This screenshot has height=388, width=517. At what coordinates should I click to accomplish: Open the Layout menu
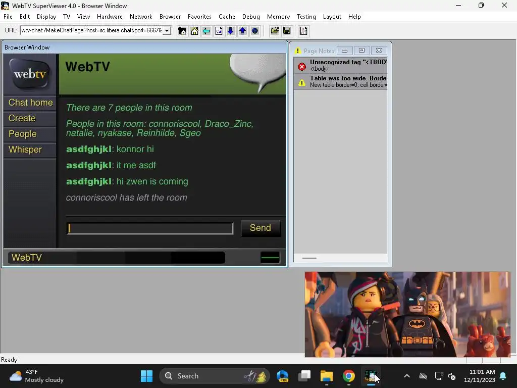click(332, 17)
